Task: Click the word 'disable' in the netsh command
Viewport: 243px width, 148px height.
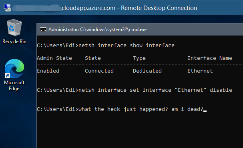Action: pyautogui.click(x=221, y=90)
